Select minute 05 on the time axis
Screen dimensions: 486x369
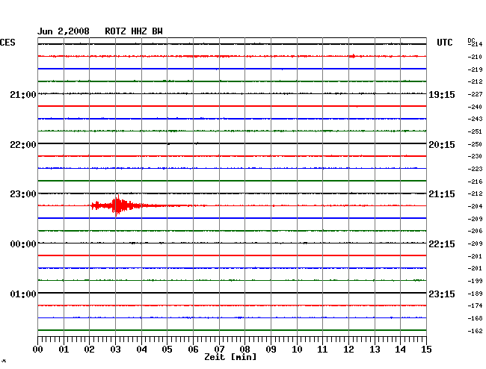pyautogui.click(x=167, y=350)
